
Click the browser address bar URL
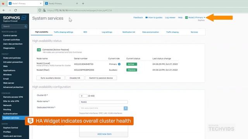coord(79,10)
